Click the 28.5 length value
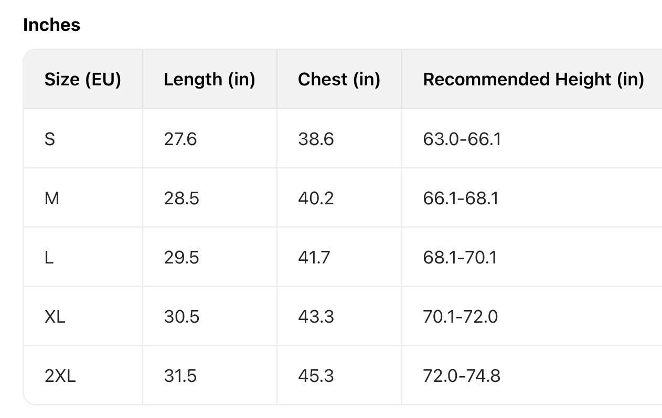 (181, 199)
